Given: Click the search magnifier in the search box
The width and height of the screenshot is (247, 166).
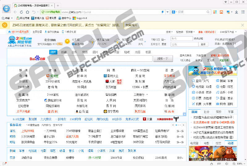Looking at the screenshot, I should point(208,12).
